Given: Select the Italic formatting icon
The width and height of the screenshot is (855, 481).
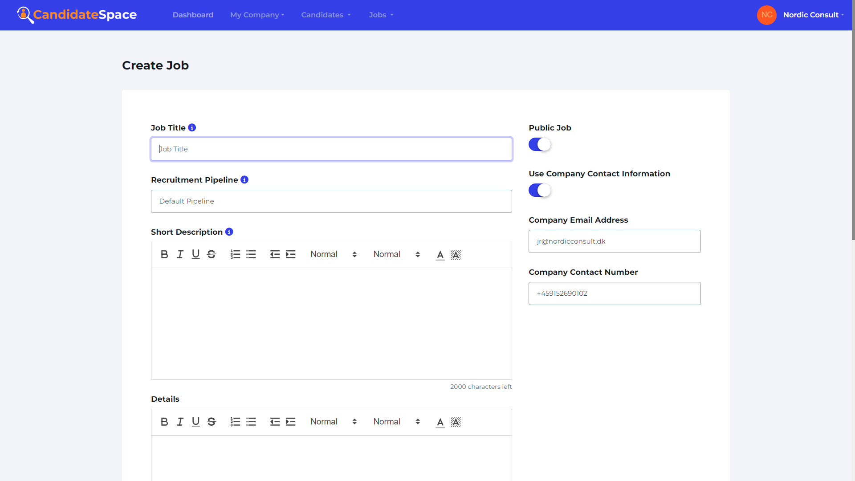Looking at the screenshot, I should tap(180, 254).
